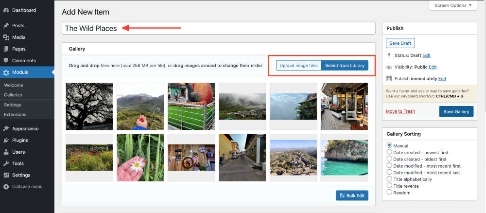Click Upload image files button
Screen dimensions: 486x213
[298, 66]
